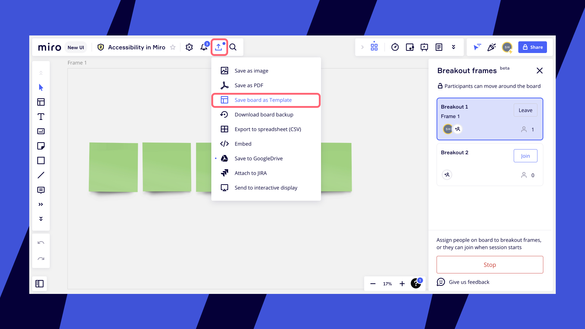
Task: Select the connection line tool
Action: 41,175
